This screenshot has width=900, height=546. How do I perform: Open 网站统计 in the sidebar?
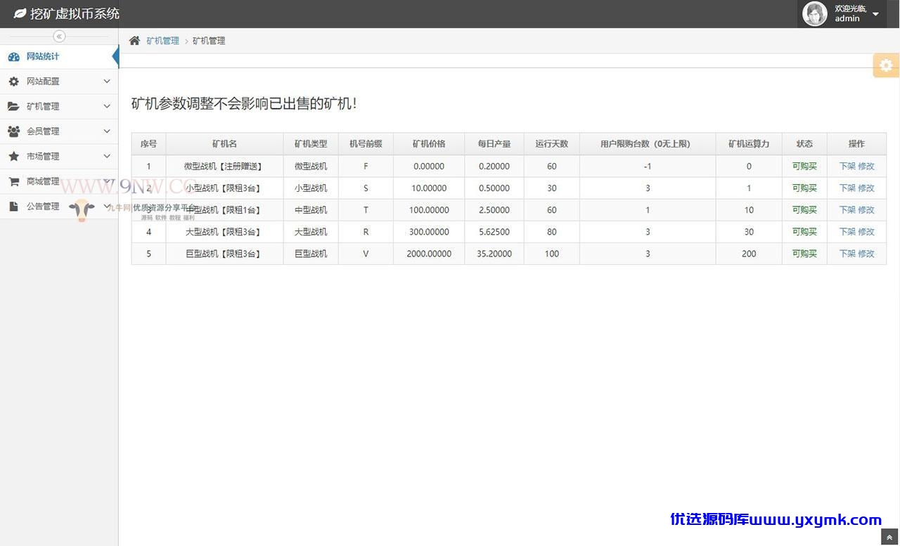tap(59, 56)
